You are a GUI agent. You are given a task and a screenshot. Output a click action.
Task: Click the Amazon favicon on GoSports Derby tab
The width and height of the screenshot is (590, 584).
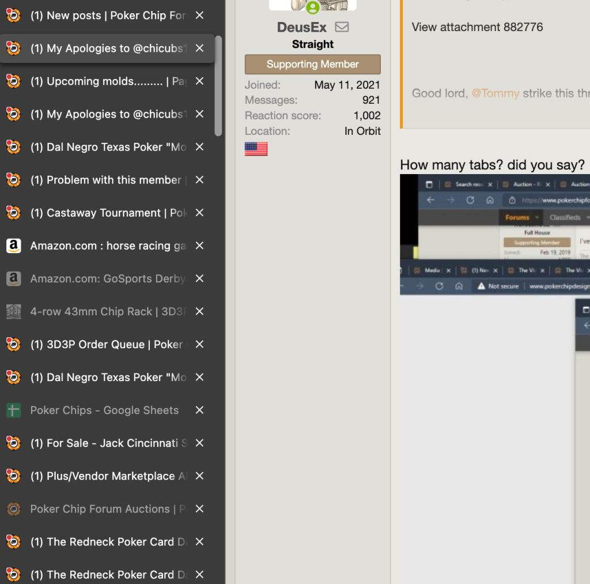pos(14,278)
